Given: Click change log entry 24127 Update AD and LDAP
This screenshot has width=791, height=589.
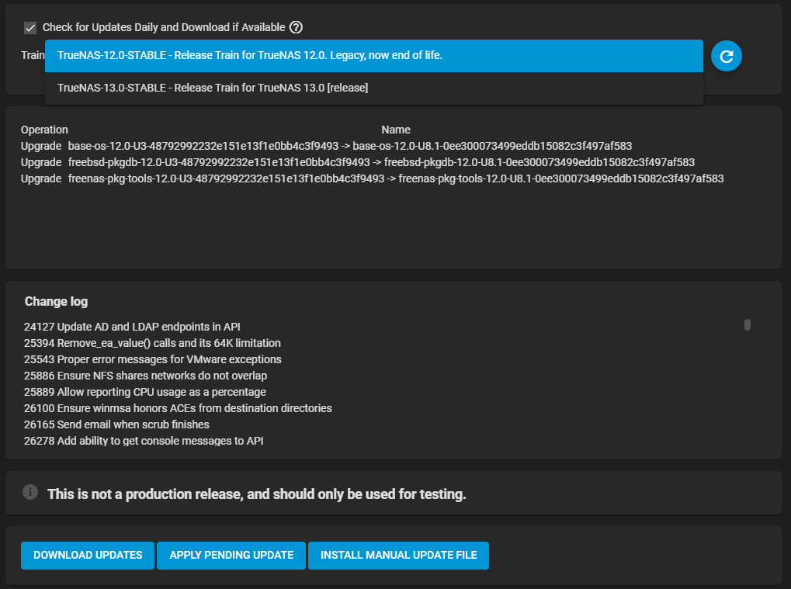Looking at the screenshot, I should (132, 327).
